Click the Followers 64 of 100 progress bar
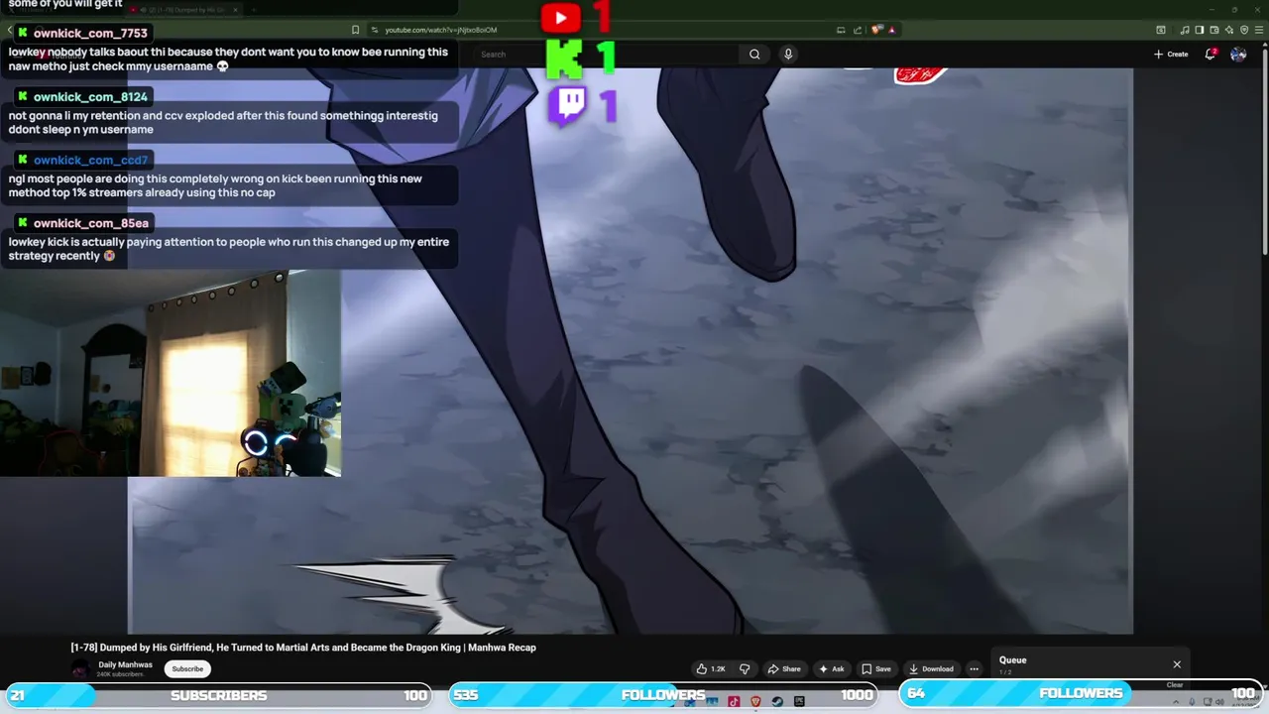Image resolution: width=1269 pixels, height=714 pixels. click(x=1081, y=694)
